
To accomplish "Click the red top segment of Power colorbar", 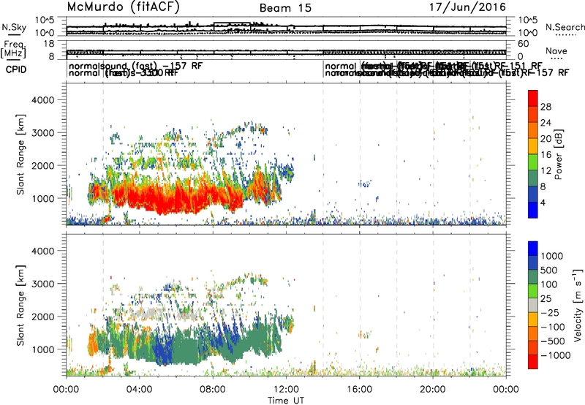I will coord(533,99).
